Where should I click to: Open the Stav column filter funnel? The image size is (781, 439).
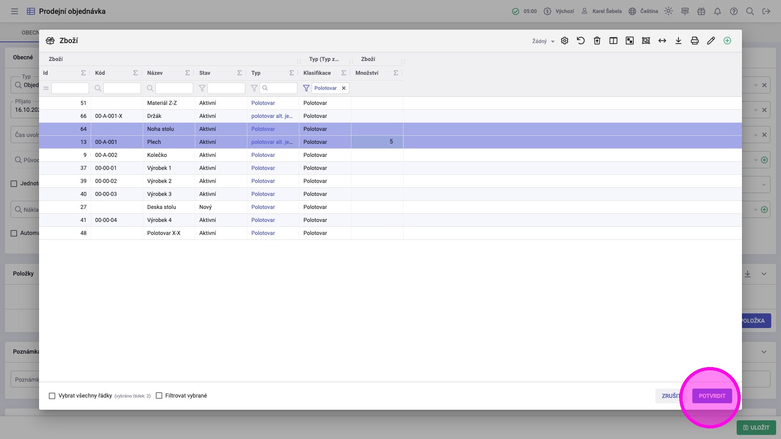pyautogui.click(x=202, y=88)
